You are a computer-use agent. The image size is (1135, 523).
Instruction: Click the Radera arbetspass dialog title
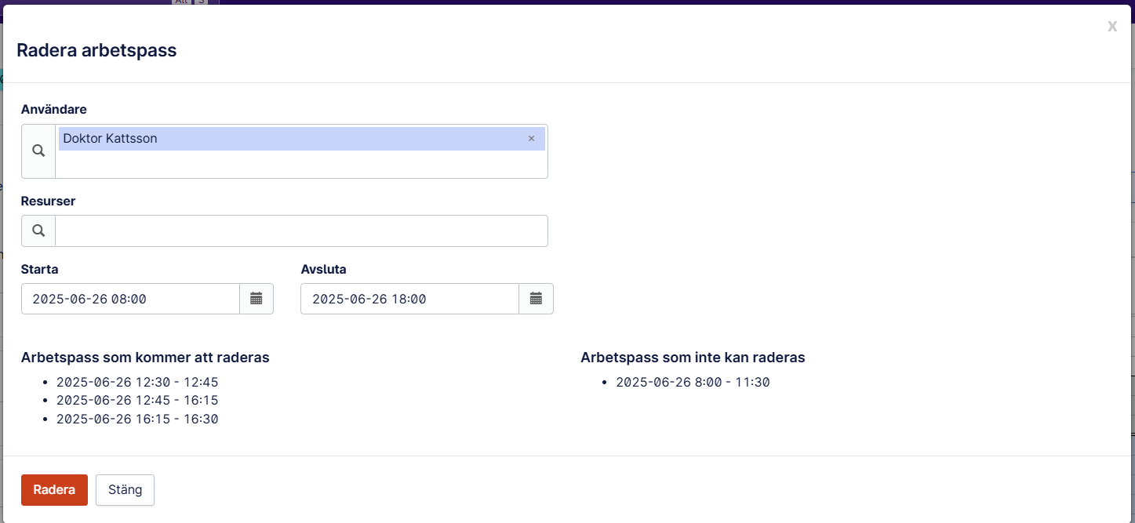pos(96,51)
